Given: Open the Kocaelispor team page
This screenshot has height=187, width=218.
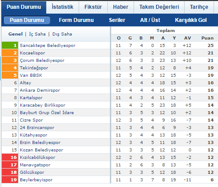Looking at the screenshot, I should 33,53.
